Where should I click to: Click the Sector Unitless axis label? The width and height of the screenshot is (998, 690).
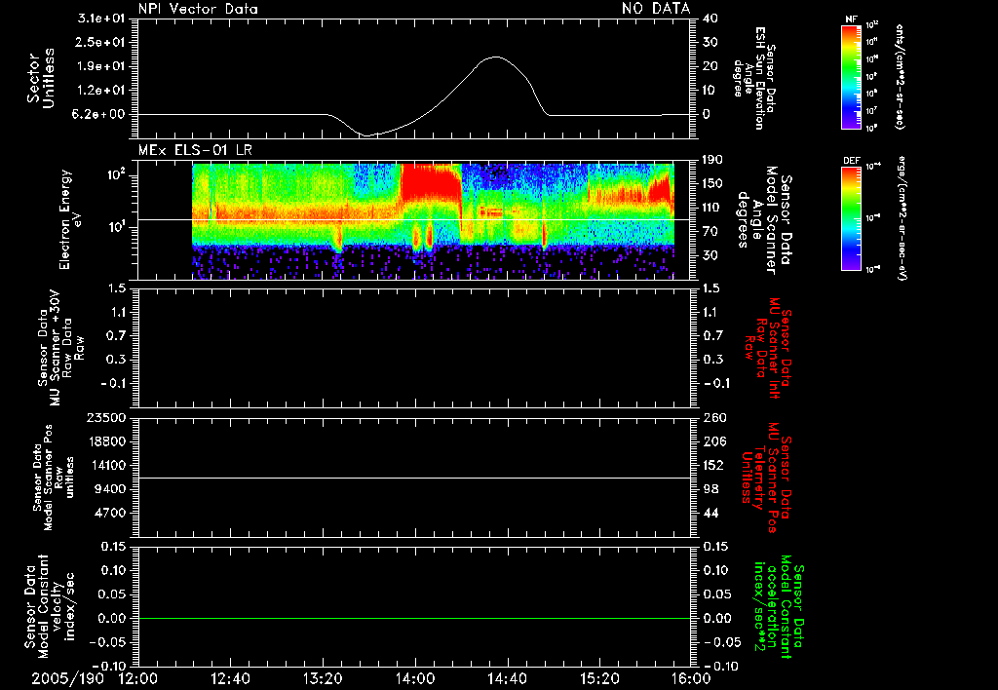tap(41, 78)
